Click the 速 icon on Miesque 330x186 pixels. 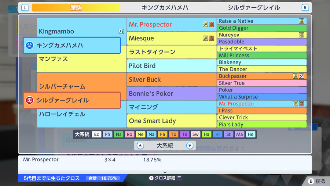[x=205, y=38]
